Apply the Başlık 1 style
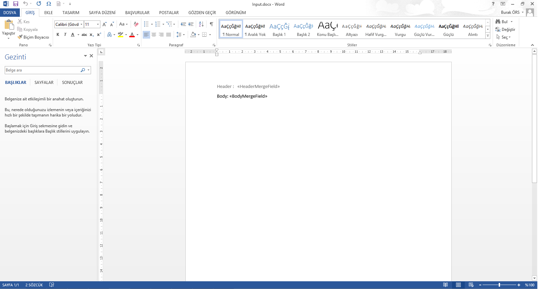 click(279, 30)
